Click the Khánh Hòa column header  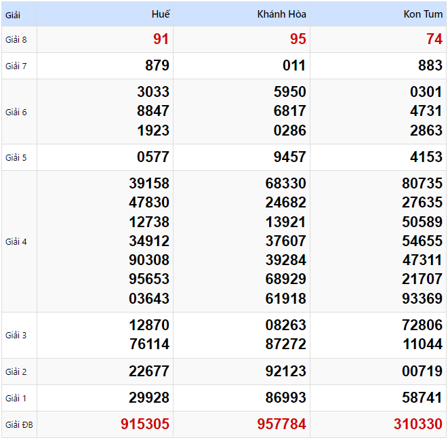tap(281, 14)
